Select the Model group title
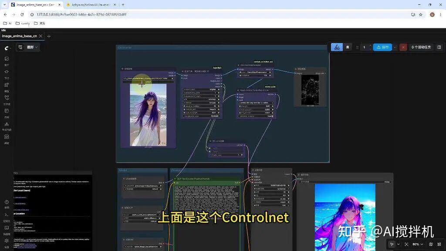 (x=123, y=170)
